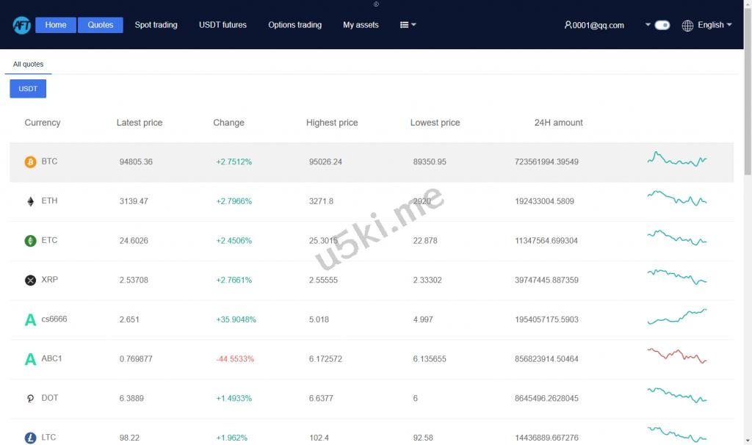Viewport: 752px width, 445px height.
Task: Click the Litecoin LTC coin icon
Action: [30, 438]
